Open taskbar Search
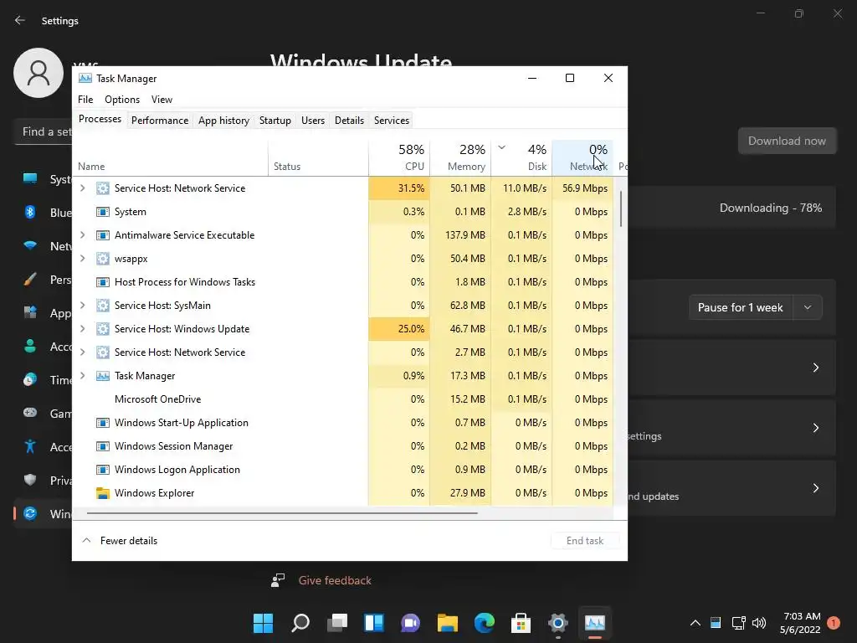Image resolution: width=857 pixels, height=643 pixels. 300,623
